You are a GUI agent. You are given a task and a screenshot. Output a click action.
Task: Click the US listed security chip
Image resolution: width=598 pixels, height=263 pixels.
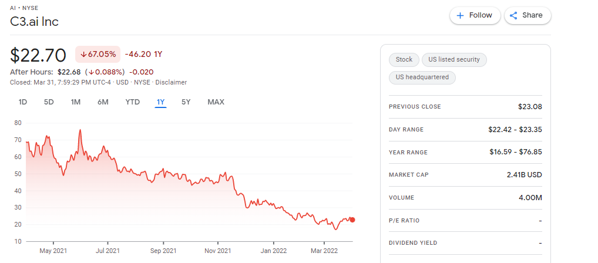[454, 60]
